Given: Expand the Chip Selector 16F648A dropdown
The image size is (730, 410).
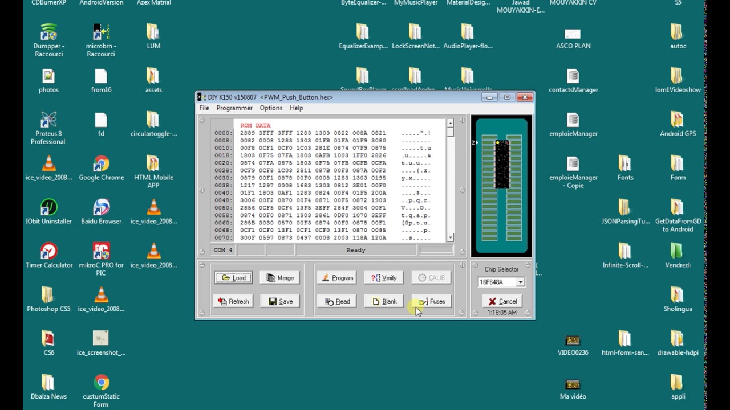Looking at the screenshot, I should pyautogui.click(x=520, y=282).
